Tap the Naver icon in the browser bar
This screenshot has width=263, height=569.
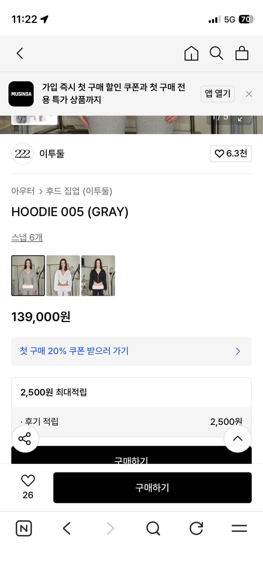(x=24, y=528)
